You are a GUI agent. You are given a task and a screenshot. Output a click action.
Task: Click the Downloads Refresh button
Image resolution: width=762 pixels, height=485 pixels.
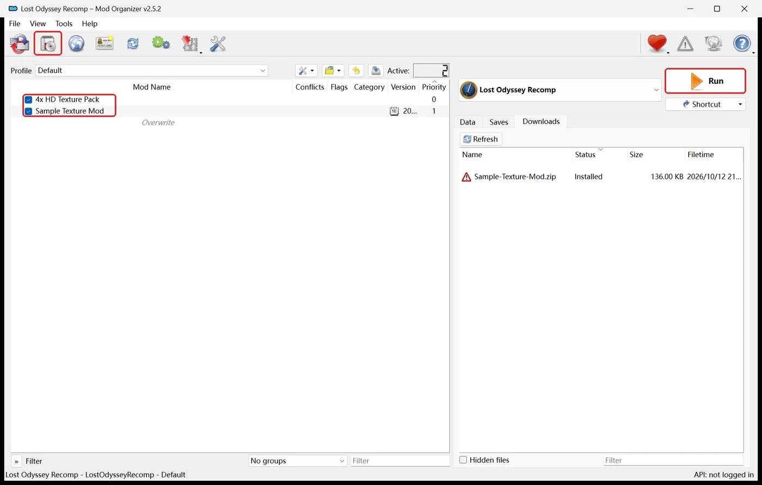click(x=481, y=139)
